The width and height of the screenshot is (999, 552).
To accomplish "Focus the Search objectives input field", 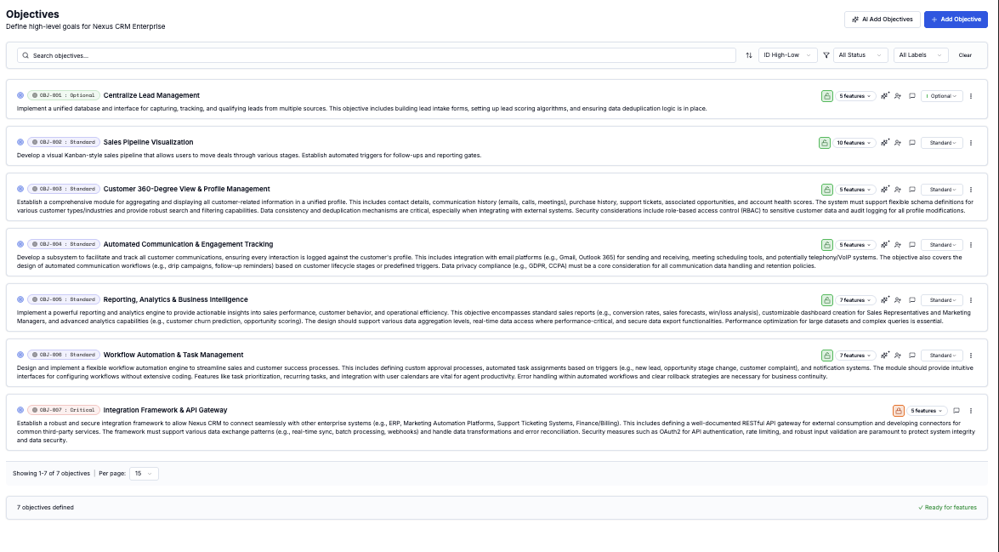I will [x=377, y=55].
